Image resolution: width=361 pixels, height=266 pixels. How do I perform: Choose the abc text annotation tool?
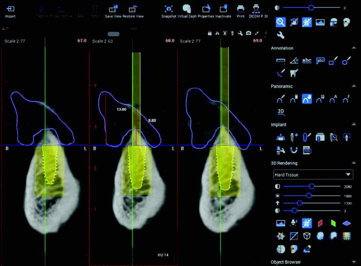[x=307, y=61]
